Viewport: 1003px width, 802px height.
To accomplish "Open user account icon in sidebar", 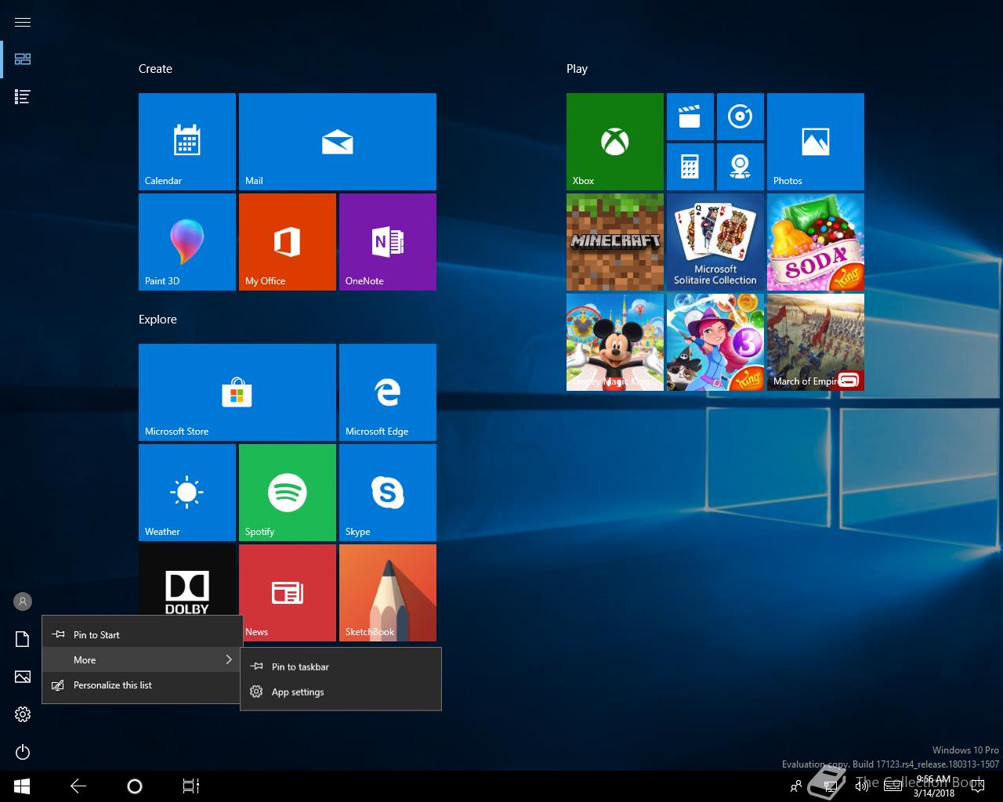I will (23, 601).
